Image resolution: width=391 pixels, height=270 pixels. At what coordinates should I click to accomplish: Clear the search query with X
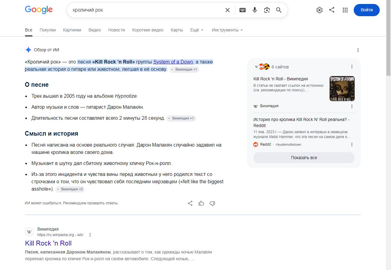pos(228,10)
